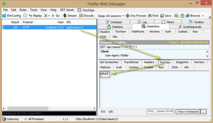Click the ellipsis button beside View in Notepad
The height and width of the screenshot is (123, 213).
[x=203, y=112]
